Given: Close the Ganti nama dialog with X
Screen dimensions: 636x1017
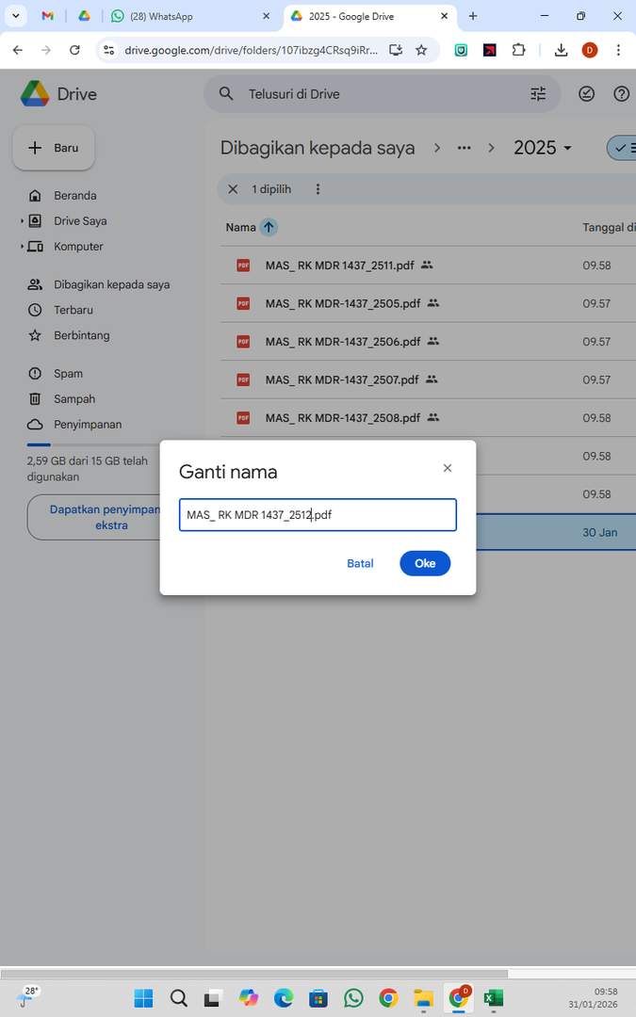Looking at the screenshot, I should coord(448,468).
